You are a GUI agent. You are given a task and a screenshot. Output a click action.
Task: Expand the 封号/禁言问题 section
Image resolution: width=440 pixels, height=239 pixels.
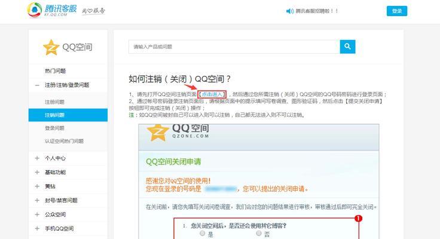point(37,200)
